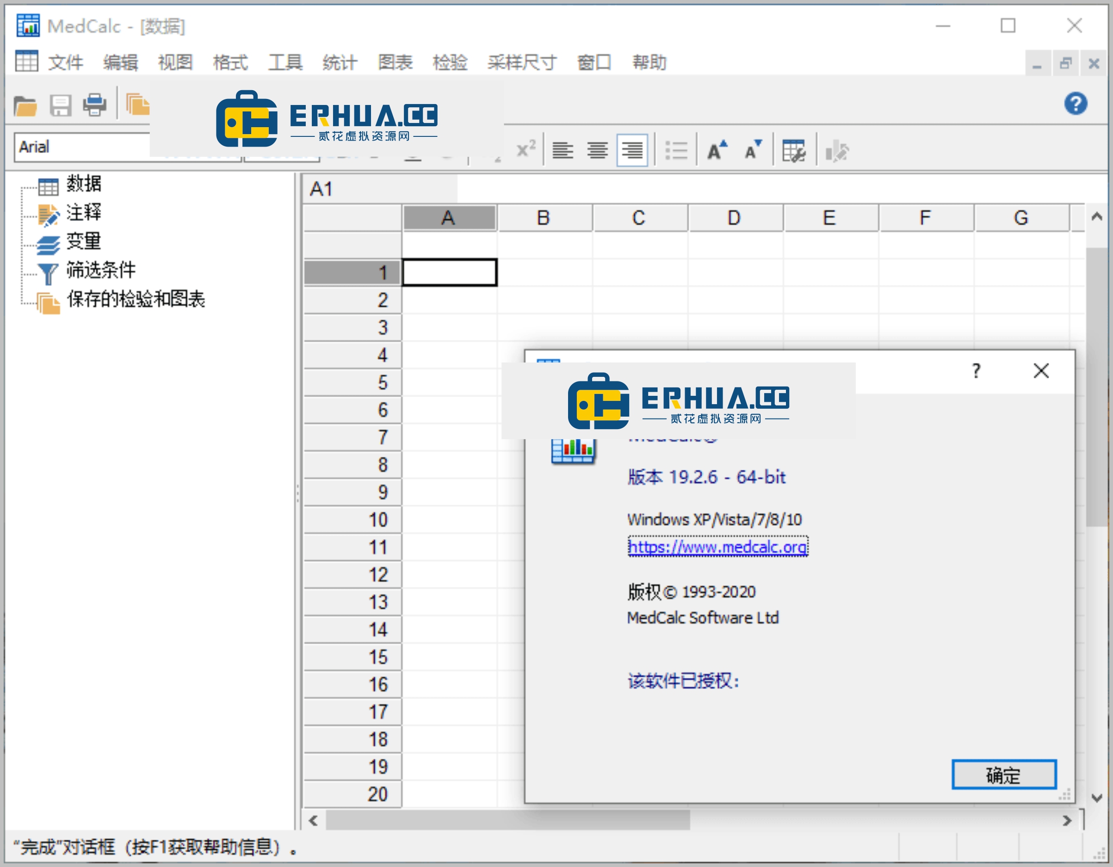
Task: Open spreadsheet format tool icon
Action: pyautogui.click(x=793, y=150)
